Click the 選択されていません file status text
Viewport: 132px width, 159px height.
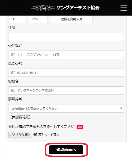coord(46,134)
